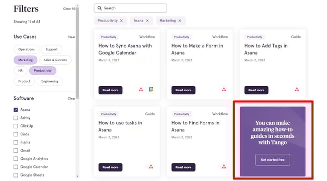Remove the Productivity filter chip
This screenshot has width=327, height=181.
point(121,21)
